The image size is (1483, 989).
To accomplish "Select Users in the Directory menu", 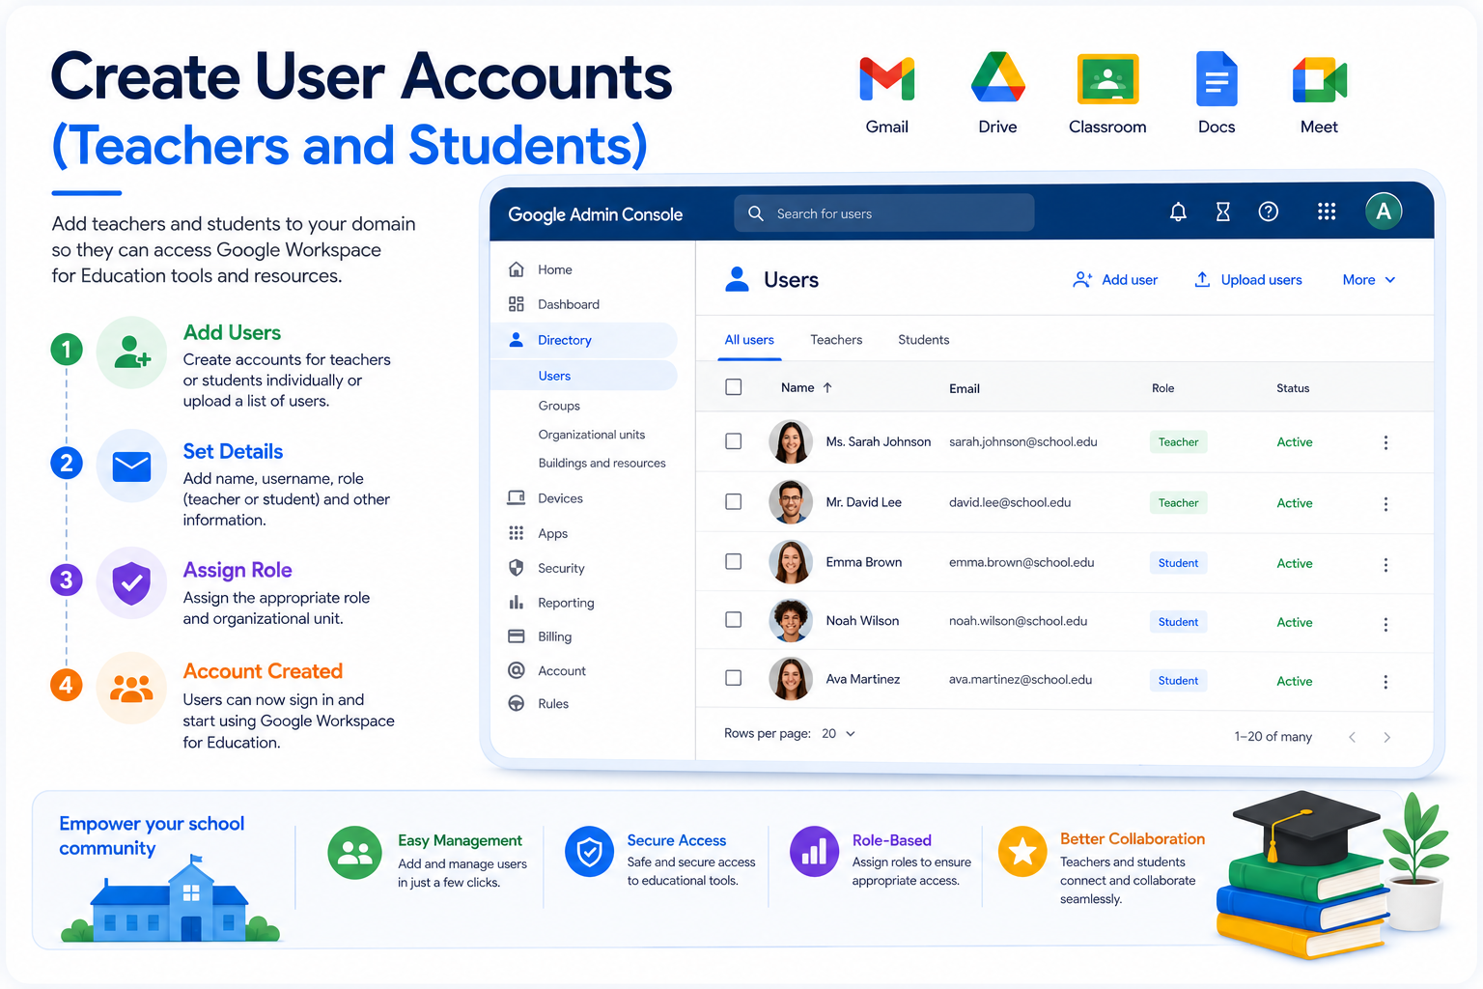I will click(584, 376).
